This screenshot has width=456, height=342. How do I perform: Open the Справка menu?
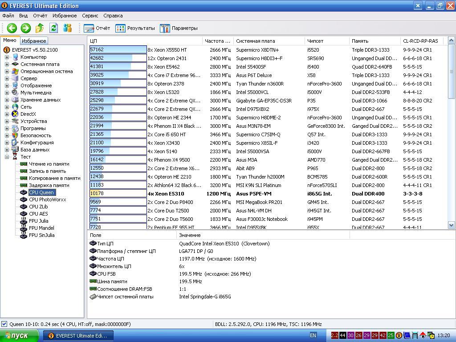[113, 16]
